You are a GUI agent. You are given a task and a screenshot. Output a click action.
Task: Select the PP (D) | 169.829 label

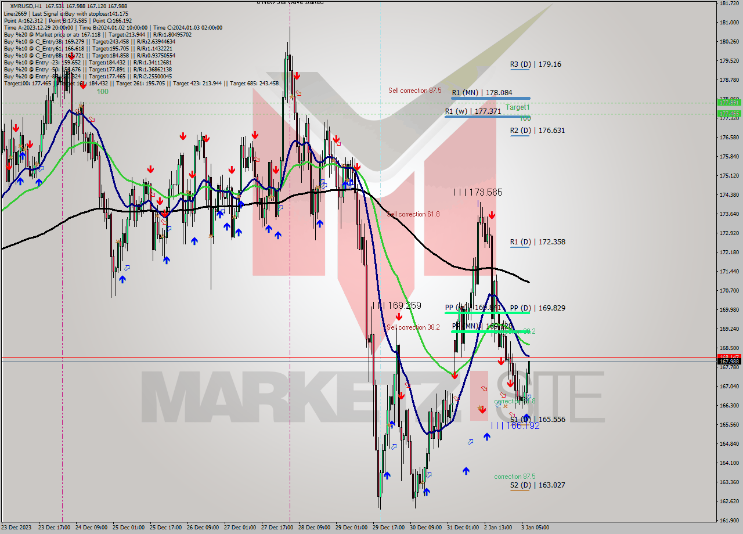tap(537, 308)
